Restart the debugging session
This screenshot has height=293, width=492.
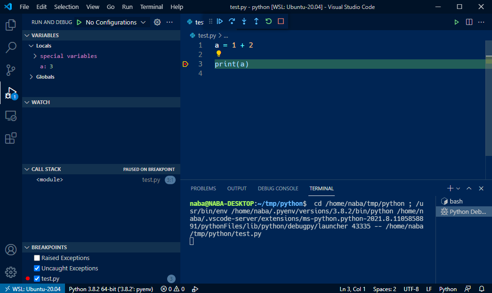pos(268,22)
